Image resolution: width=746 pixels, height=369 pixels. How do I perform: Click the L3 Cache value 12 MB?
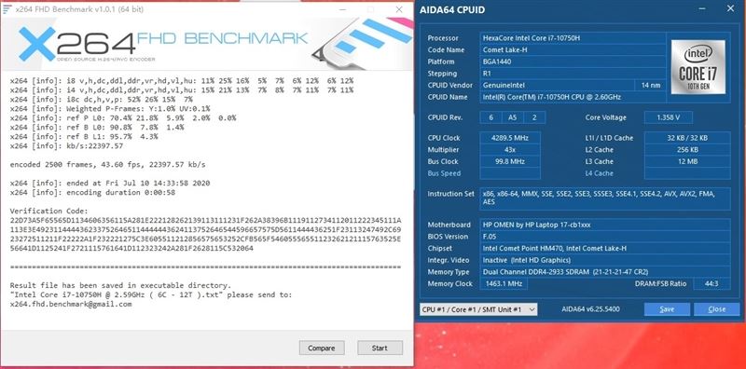pos(687,162)
